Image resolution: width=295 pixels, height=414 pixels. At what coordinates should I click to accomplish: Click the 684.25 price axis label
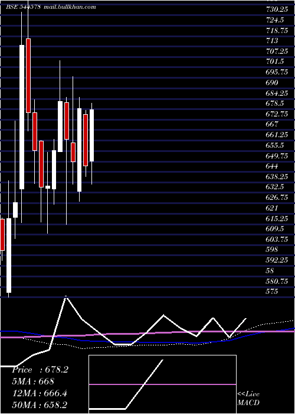(x=277, y=93)
